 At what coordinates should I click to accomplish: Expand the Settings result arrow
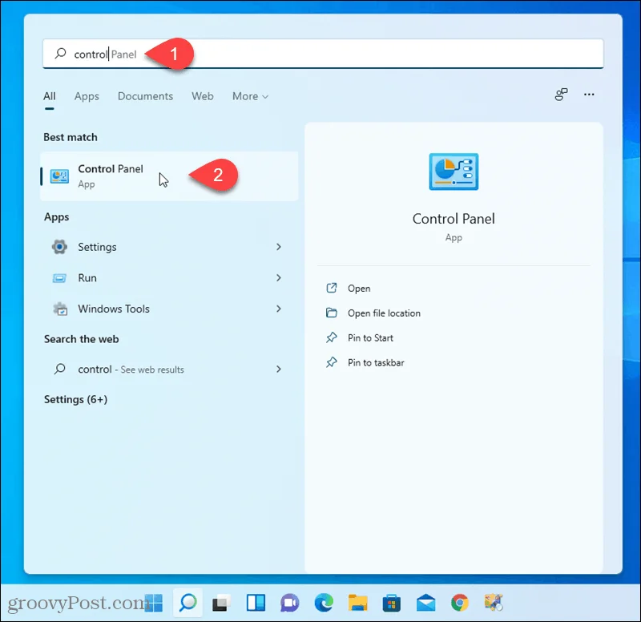278,247
